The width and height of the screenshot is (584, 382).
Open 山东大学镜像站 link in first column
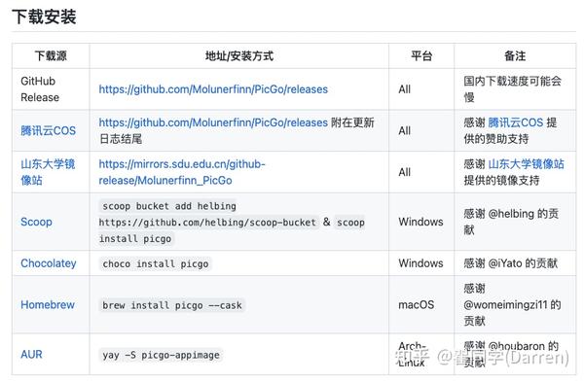point(48,172)
